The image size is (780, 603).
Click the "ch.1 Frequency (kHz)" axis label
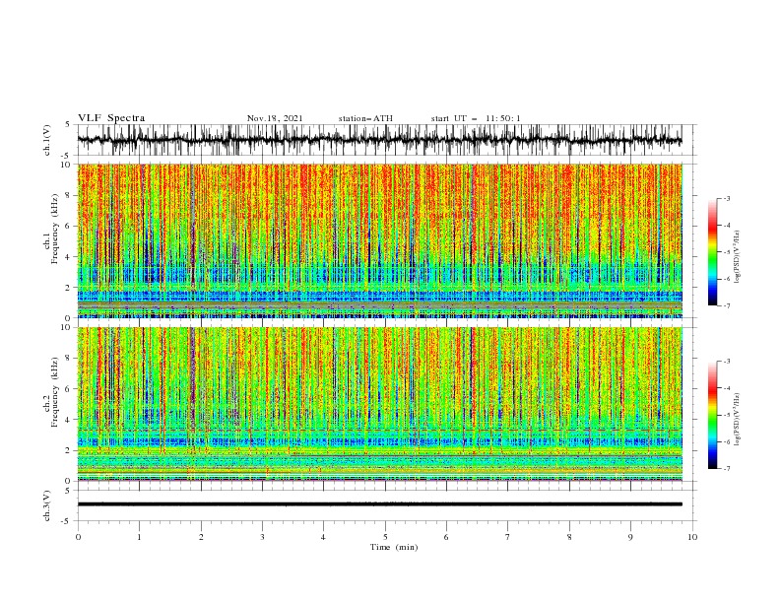51,229
